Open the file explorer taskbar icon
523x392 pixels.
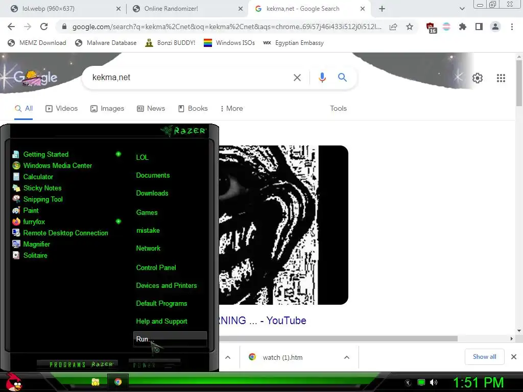click(x=96, y=382)
